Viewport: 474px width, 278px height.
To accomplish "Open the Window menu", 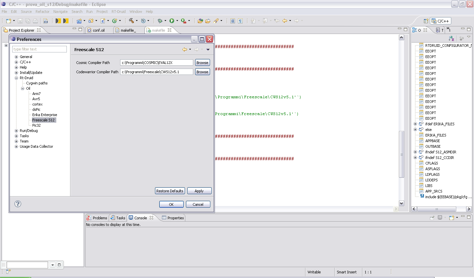I will coord(136,12).
